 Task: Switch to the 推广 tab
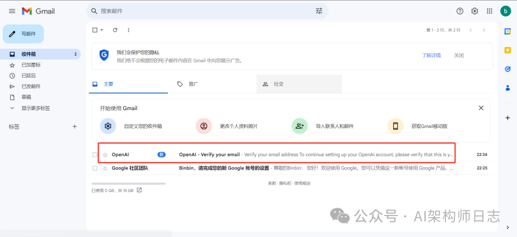pyautogui.click(x=193, y=84)
